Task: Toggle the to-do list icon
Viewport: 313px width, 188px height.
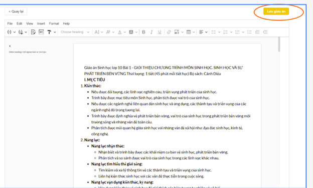Action: [x=249, y=32]
